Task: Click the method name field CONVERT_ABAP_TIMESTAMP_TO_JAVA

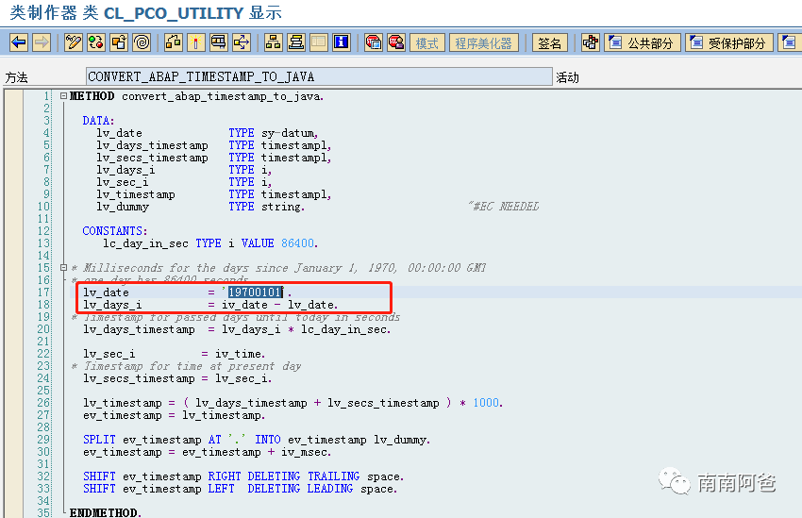Action: click(x=319, y=76)
